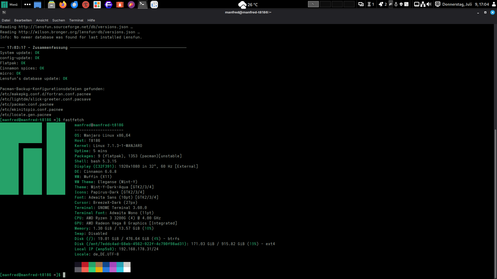Click the 'Terminal: GNOME Terminal 3.60.0' line

point(111,208)
